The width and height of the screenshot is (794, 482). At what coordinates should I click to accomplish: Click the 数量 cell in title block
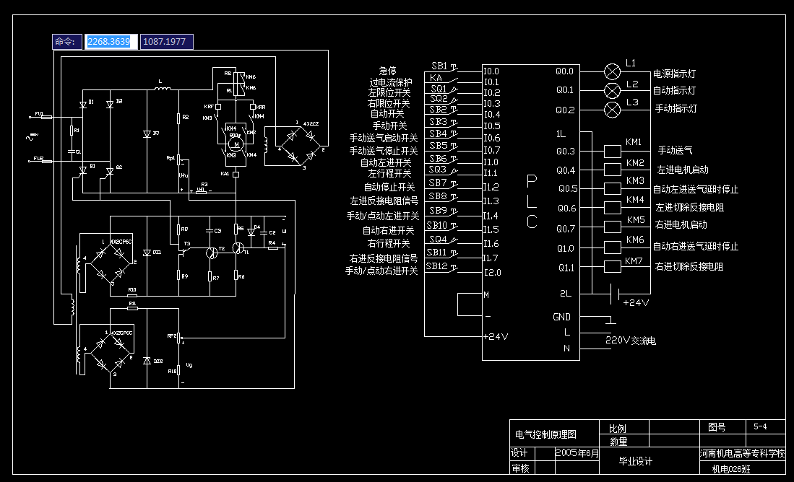click(618, 442)
